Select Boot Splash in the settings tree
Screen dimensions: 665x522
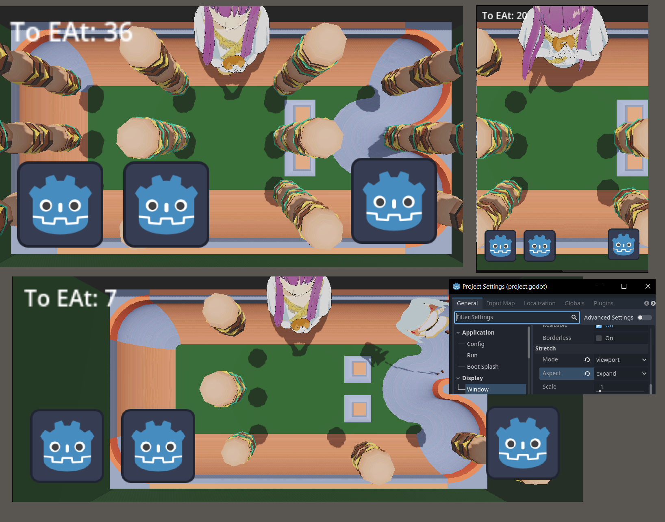tap(483, 367)
